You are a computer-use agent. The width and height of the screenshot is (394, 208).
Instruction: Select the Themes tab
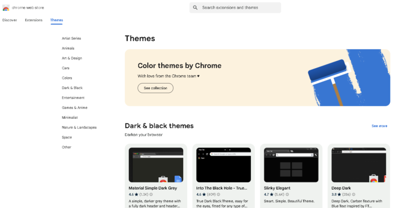coord(56,20)
